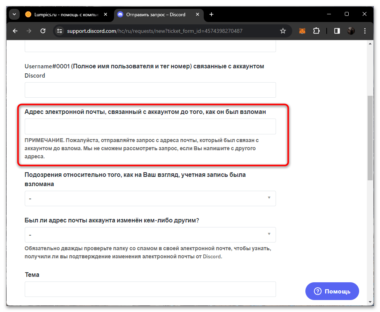
Task: Go forward to next page
Action: click(x=29, y=31)
